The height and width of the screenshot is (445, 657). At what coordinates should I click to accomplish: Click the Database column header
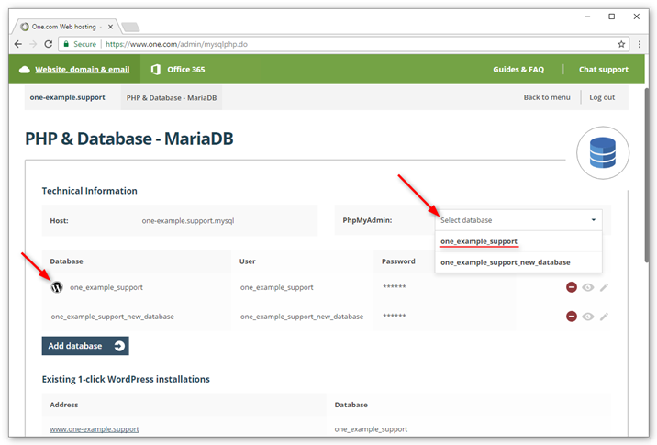click(66, 261)
